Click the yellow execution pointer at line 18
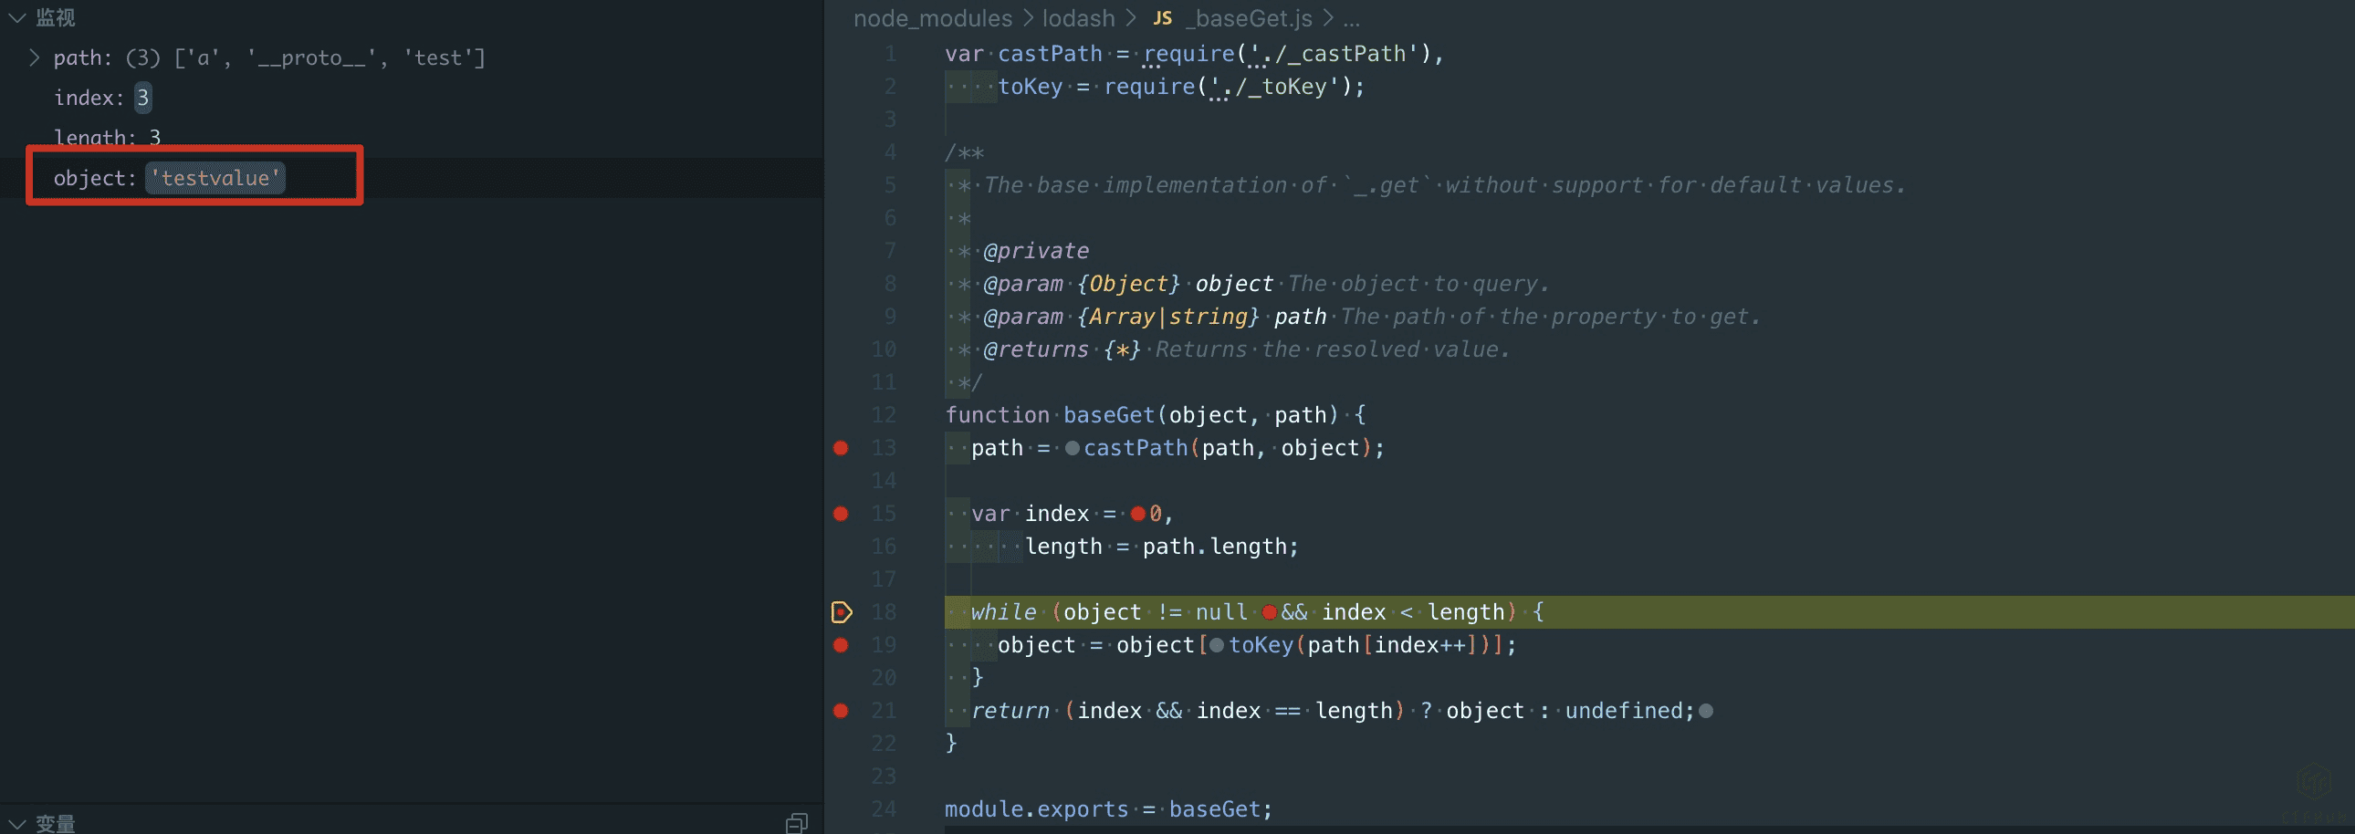Screen dimensions: 2355x834 (x=841, y=612)
